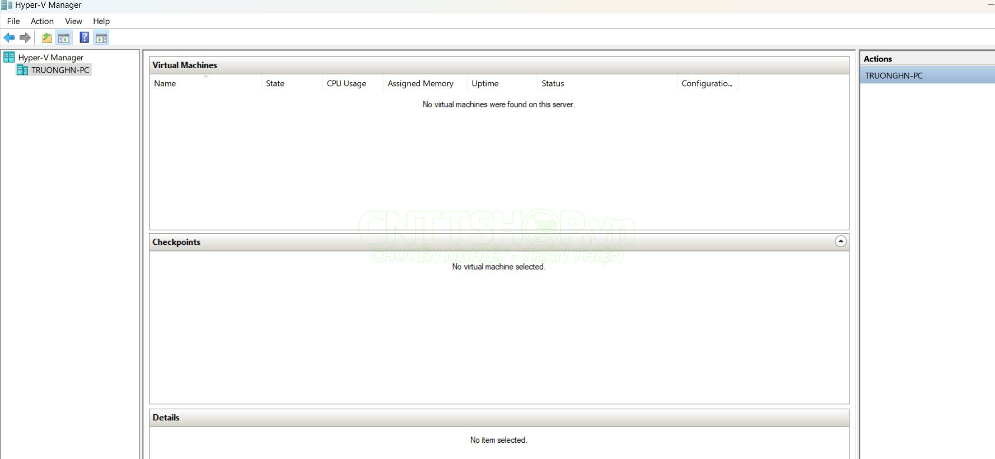Image resolution: width=995 pixels, height=459 pixels.
Task: Click the Up one level folder icon
Action: [47, 38]
